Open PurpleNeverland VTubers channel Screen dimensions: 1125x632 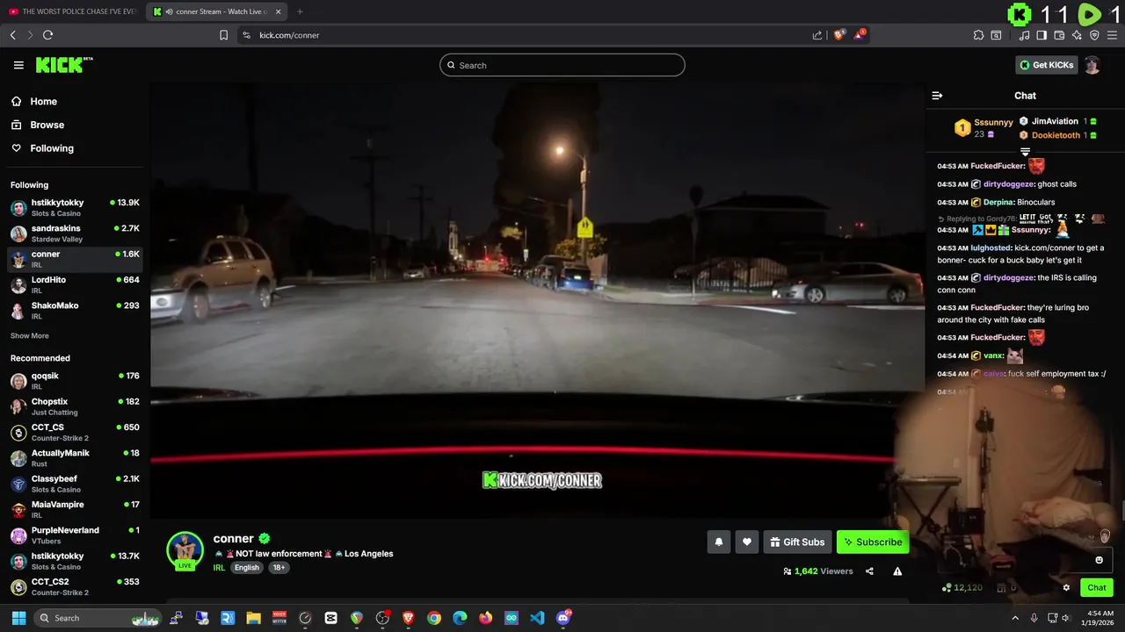click(x=75, y=535)
